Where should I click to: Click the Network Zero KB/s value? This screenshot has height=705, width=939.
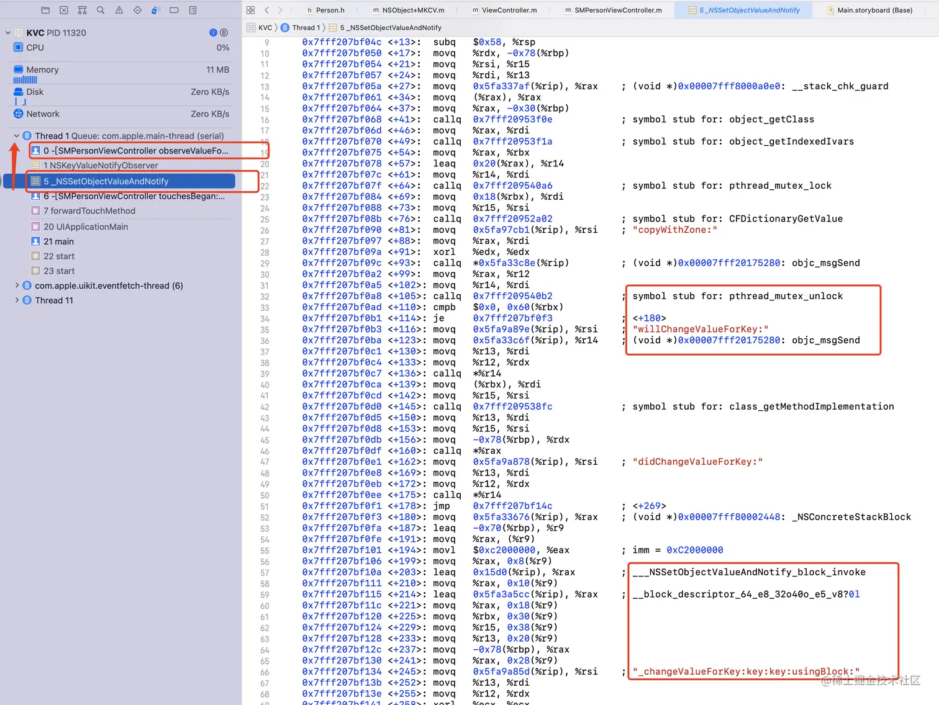click(210, 114)
